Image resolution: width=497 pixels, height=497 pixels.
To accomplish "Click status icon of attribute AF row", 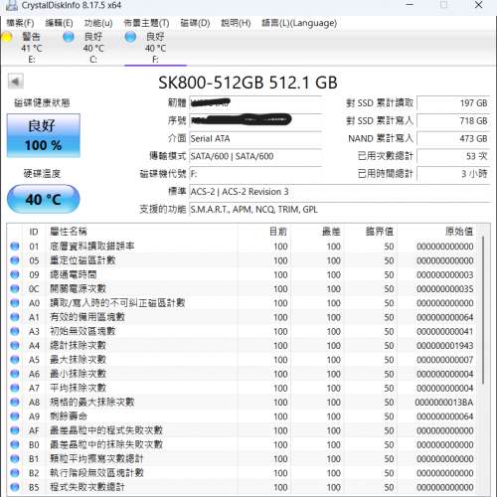I will pyautogui.click(x=15, y=430).
